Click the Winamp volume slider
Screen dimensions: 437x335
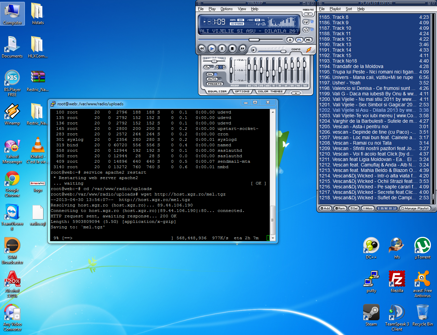[283, 51]
